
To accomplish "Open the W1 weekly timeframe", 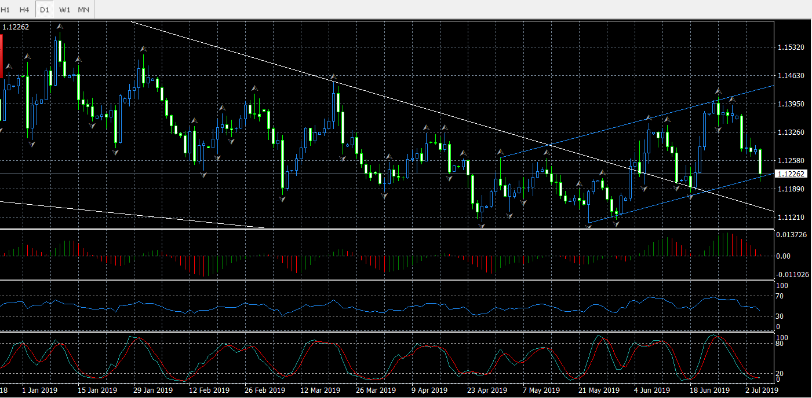I will [x=65, y=9].
